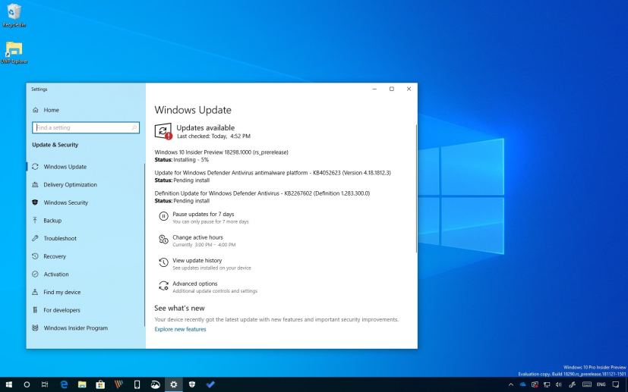Open the Action Center notifications icon
628x392 pixels.
pyautogui.click(x=617, y=385)
